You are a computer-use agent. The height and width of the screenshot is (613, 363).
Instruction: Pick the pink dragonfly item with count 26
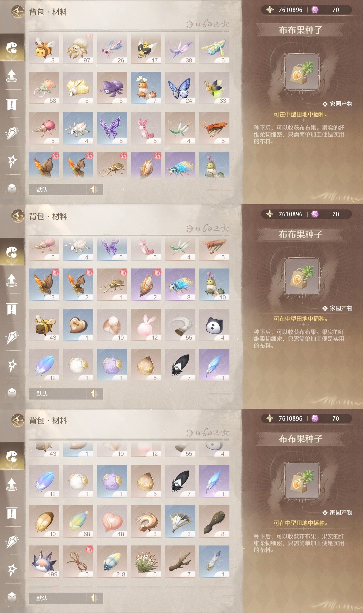click(x=112, y=48)
